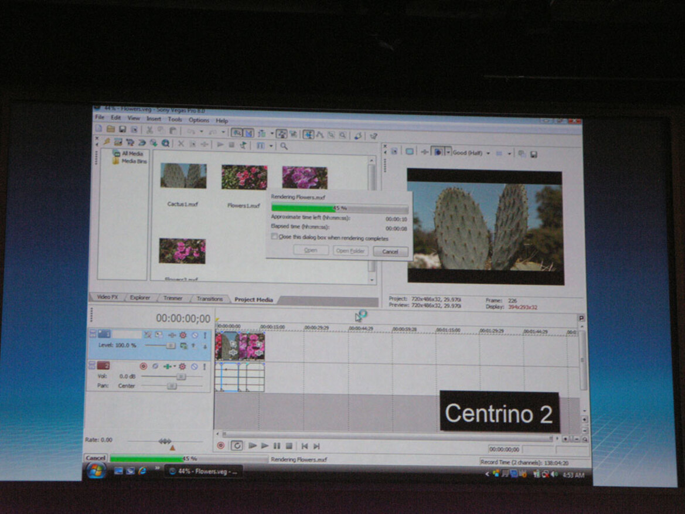Open the Options menu
The height and width of the screenshot is (514, 685).
(x=199, y=120)
